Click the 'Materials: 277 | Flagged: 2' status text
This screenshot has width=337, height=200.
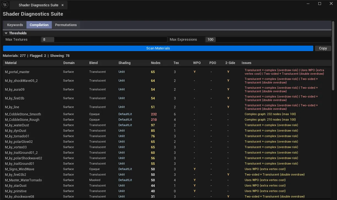pos(25,56)
